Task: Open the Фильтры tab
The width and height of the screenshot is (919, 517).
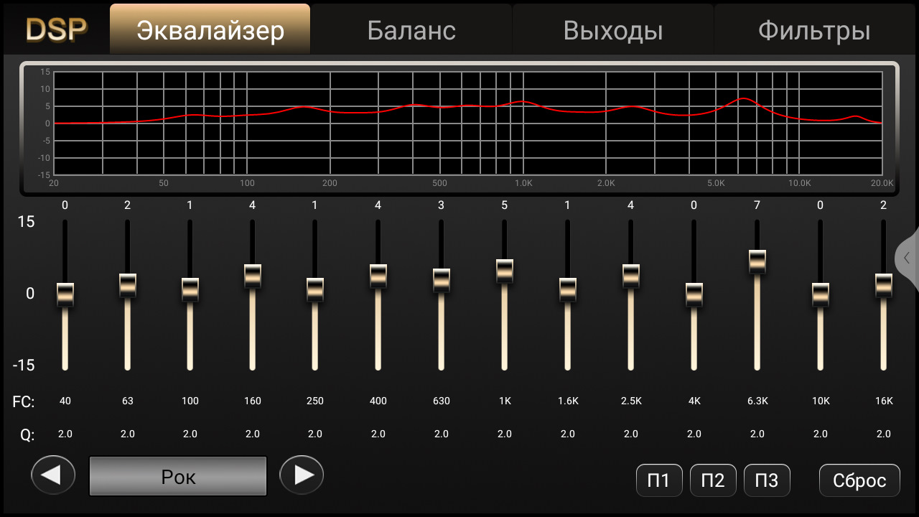Action: (815, 29)
